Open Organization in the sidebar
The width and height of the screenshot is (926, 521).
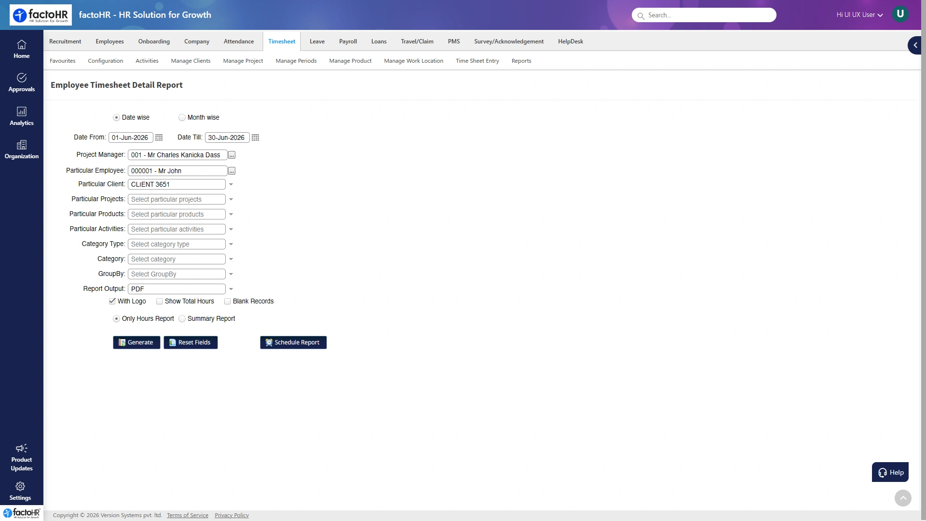click(21, 150)
